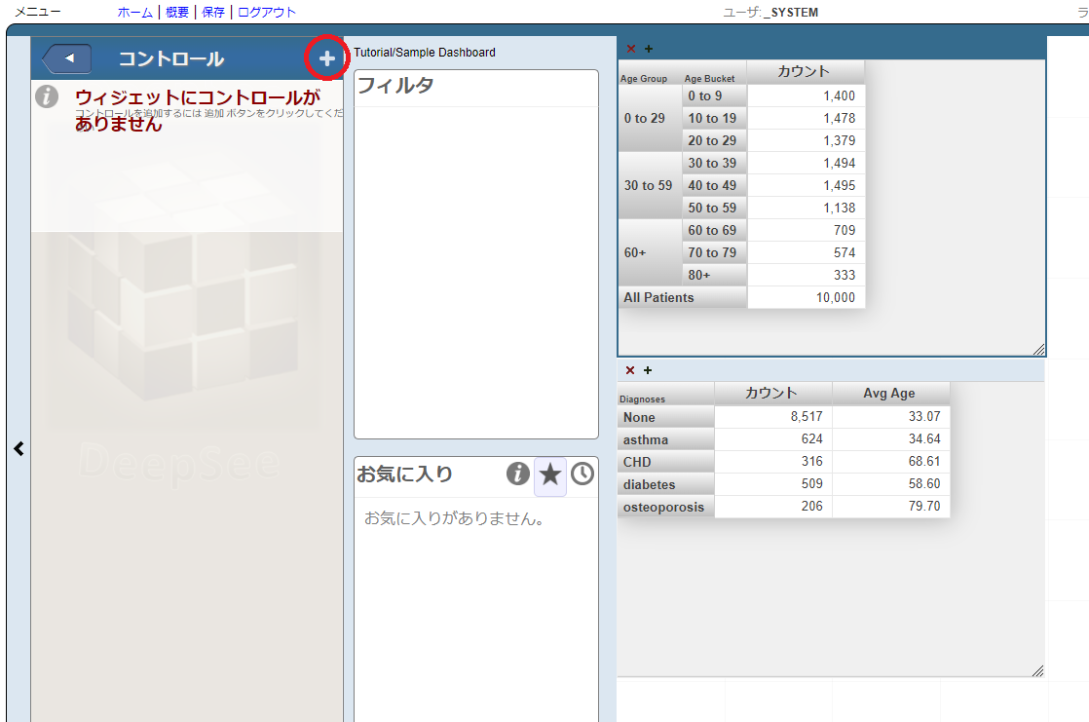Open recent items with the clock icon
The image size is (1089, 722).
pyautogui.click(x=582, y=475)
